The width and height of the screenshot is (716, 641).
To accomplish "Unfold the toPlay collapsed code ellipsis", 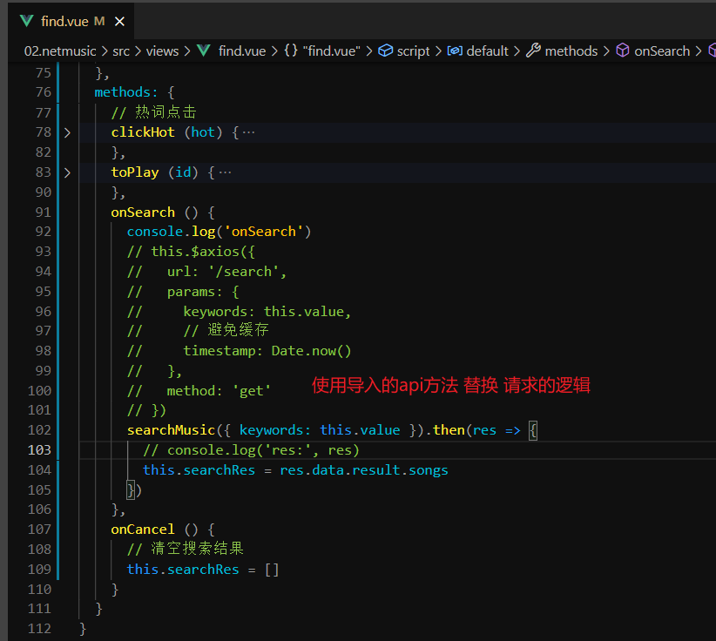I will (x=225, y=172).
